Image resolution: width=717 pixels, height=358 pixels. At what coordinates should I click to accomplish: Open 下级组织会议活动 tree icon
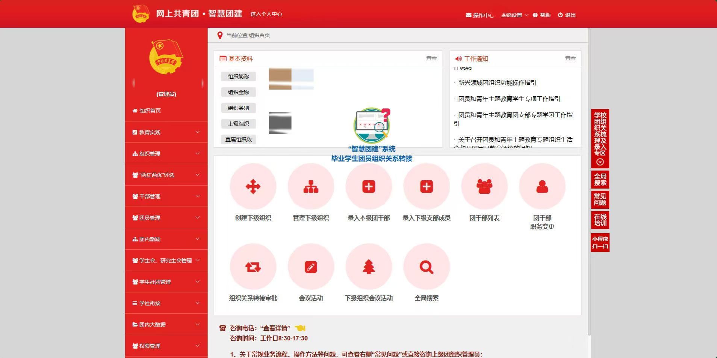369,267
